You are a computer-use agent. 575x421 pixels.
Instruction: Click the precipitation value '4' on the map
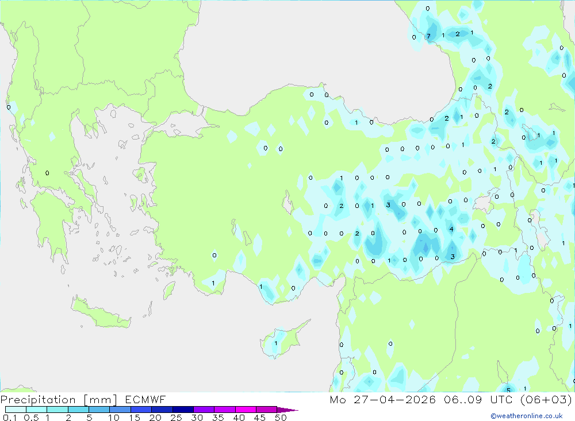pyautogui.click(x=451, y=229)
